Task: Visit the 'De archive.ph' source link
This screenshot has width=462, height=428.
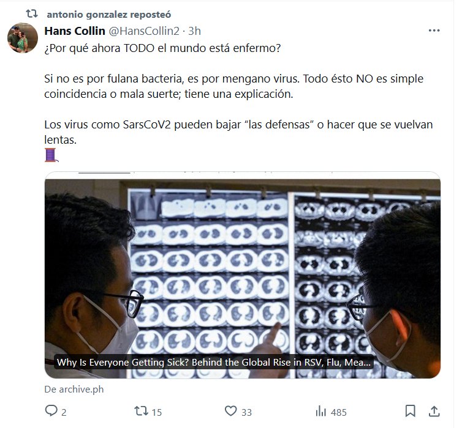Action: (74, 389)
